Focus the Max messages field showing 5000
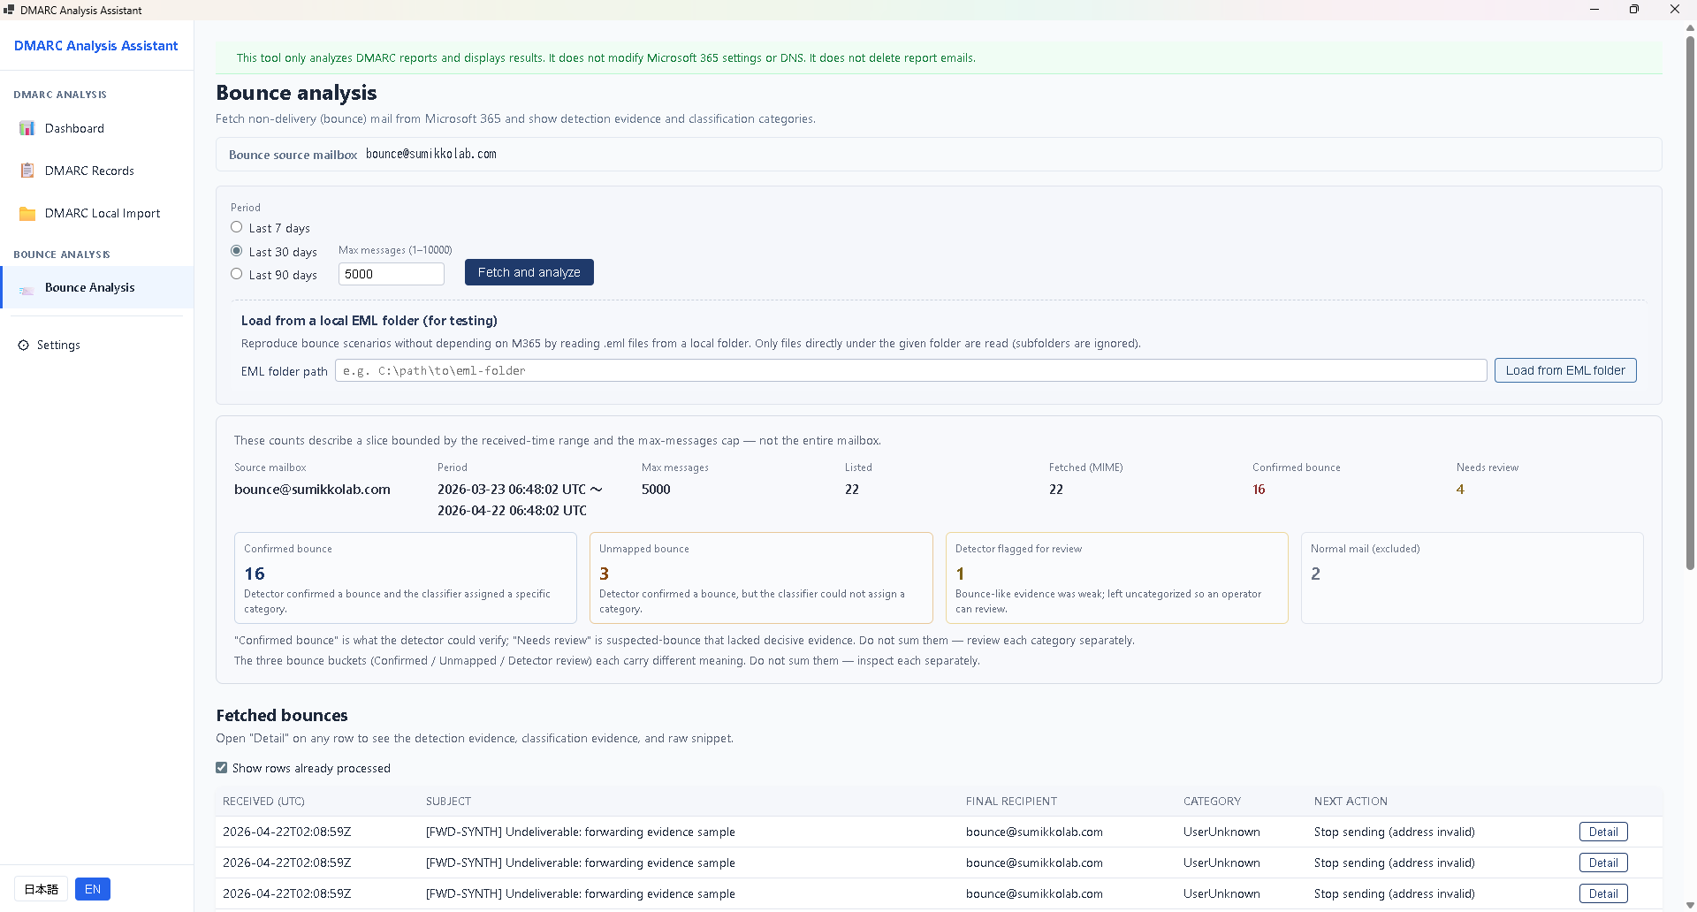This screenshot has height=912, width=1697. (x=391, y=274)
